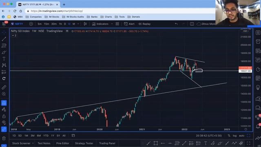Toggle stay in drawing mode
Viewport: 261px width, 147px height.
[4, 109]
